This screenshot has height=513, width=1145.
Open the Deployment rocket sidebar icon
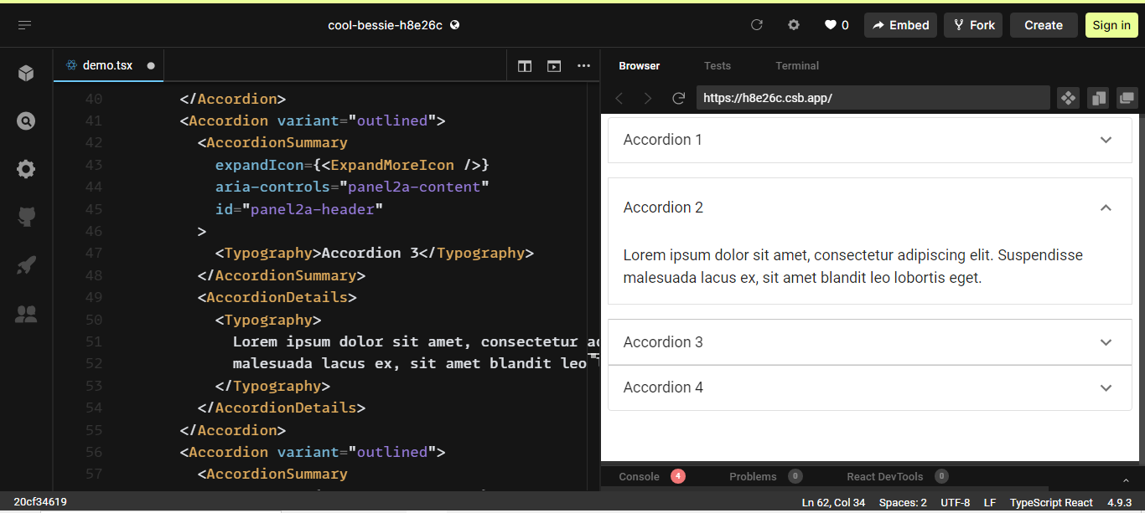pos(26,266)
